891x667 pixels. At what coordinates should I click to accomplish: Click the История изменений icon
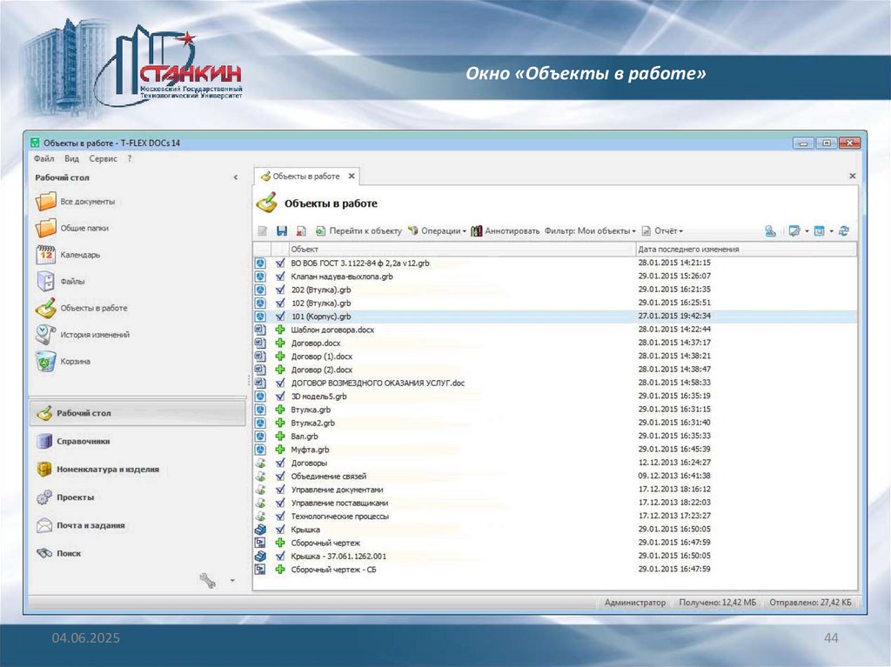tap(45, 335)
